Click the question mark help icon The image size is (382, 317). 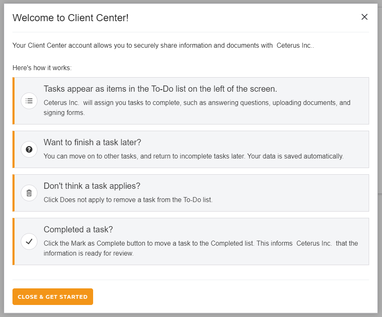pos(29,149)
